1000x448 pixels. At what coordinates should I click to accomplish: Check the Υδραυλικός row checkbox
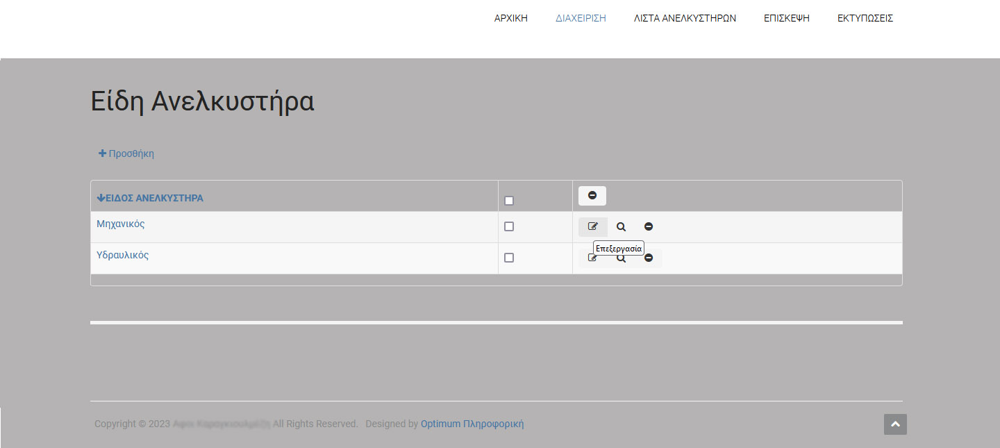509,258
